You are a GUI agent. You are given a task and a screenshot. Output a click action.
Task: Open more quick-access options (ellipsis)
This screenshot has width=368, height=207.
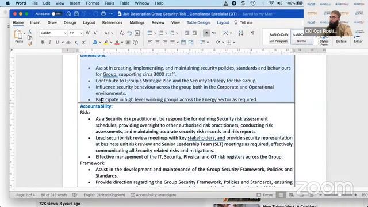pyautogui.click(x=111, y=14)
